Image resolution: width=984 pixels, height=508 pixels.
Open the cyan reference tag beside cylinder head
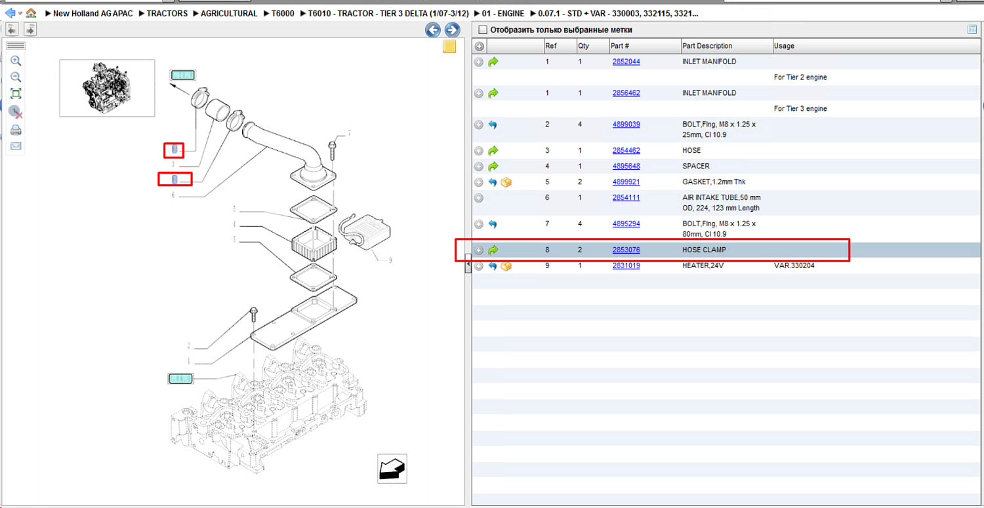[180, 378]
